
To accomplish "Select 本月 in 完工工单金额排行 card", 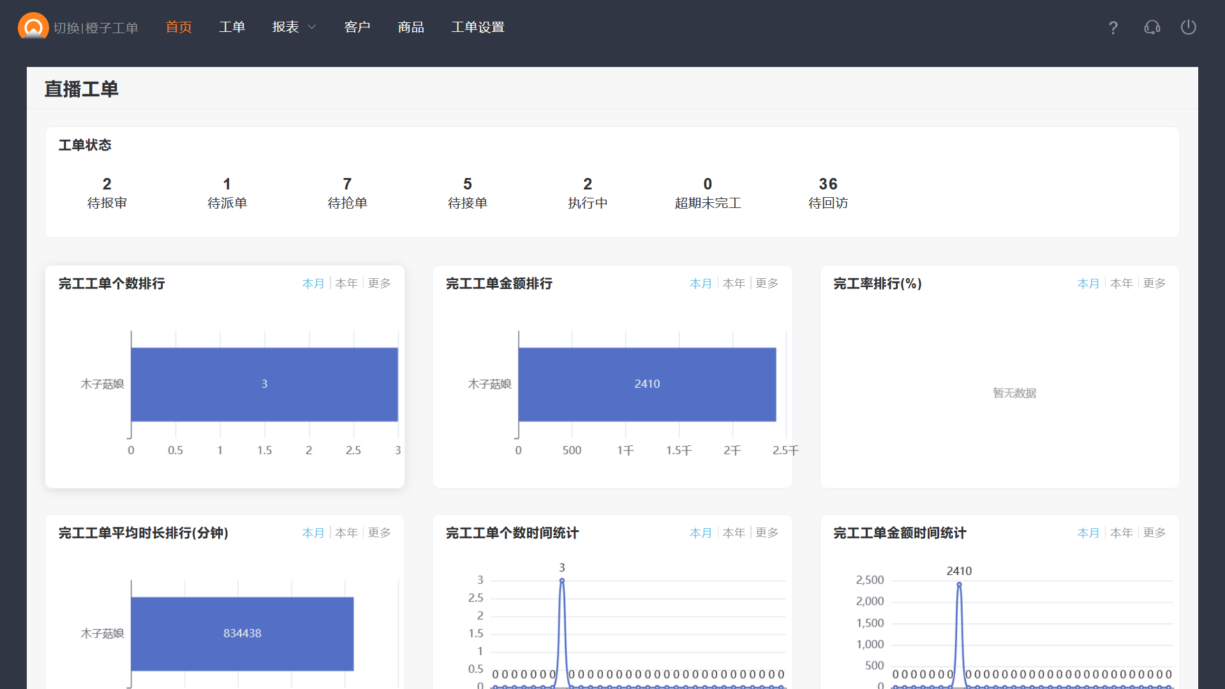I will pyautogui.click(x=701, y=283).
